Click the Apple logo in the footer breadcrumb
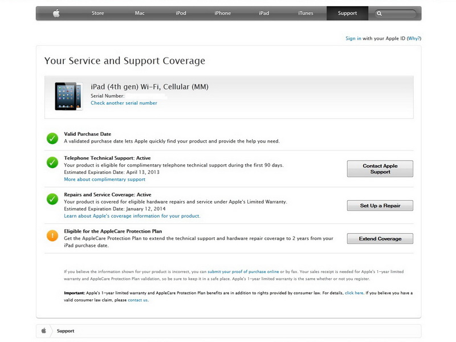 click(44, 331)
